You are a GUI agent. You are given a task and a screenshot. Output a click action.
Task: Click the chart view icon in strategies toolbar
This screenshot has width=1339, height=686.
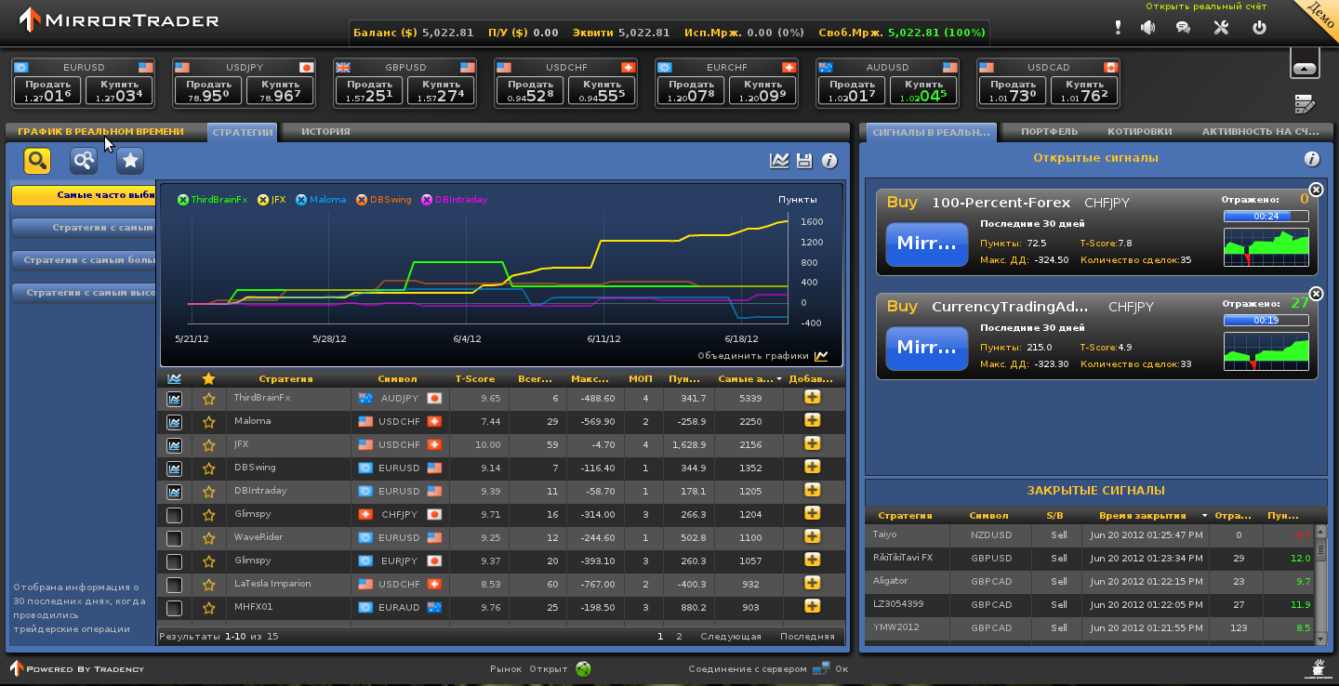[x=779, y=161]
